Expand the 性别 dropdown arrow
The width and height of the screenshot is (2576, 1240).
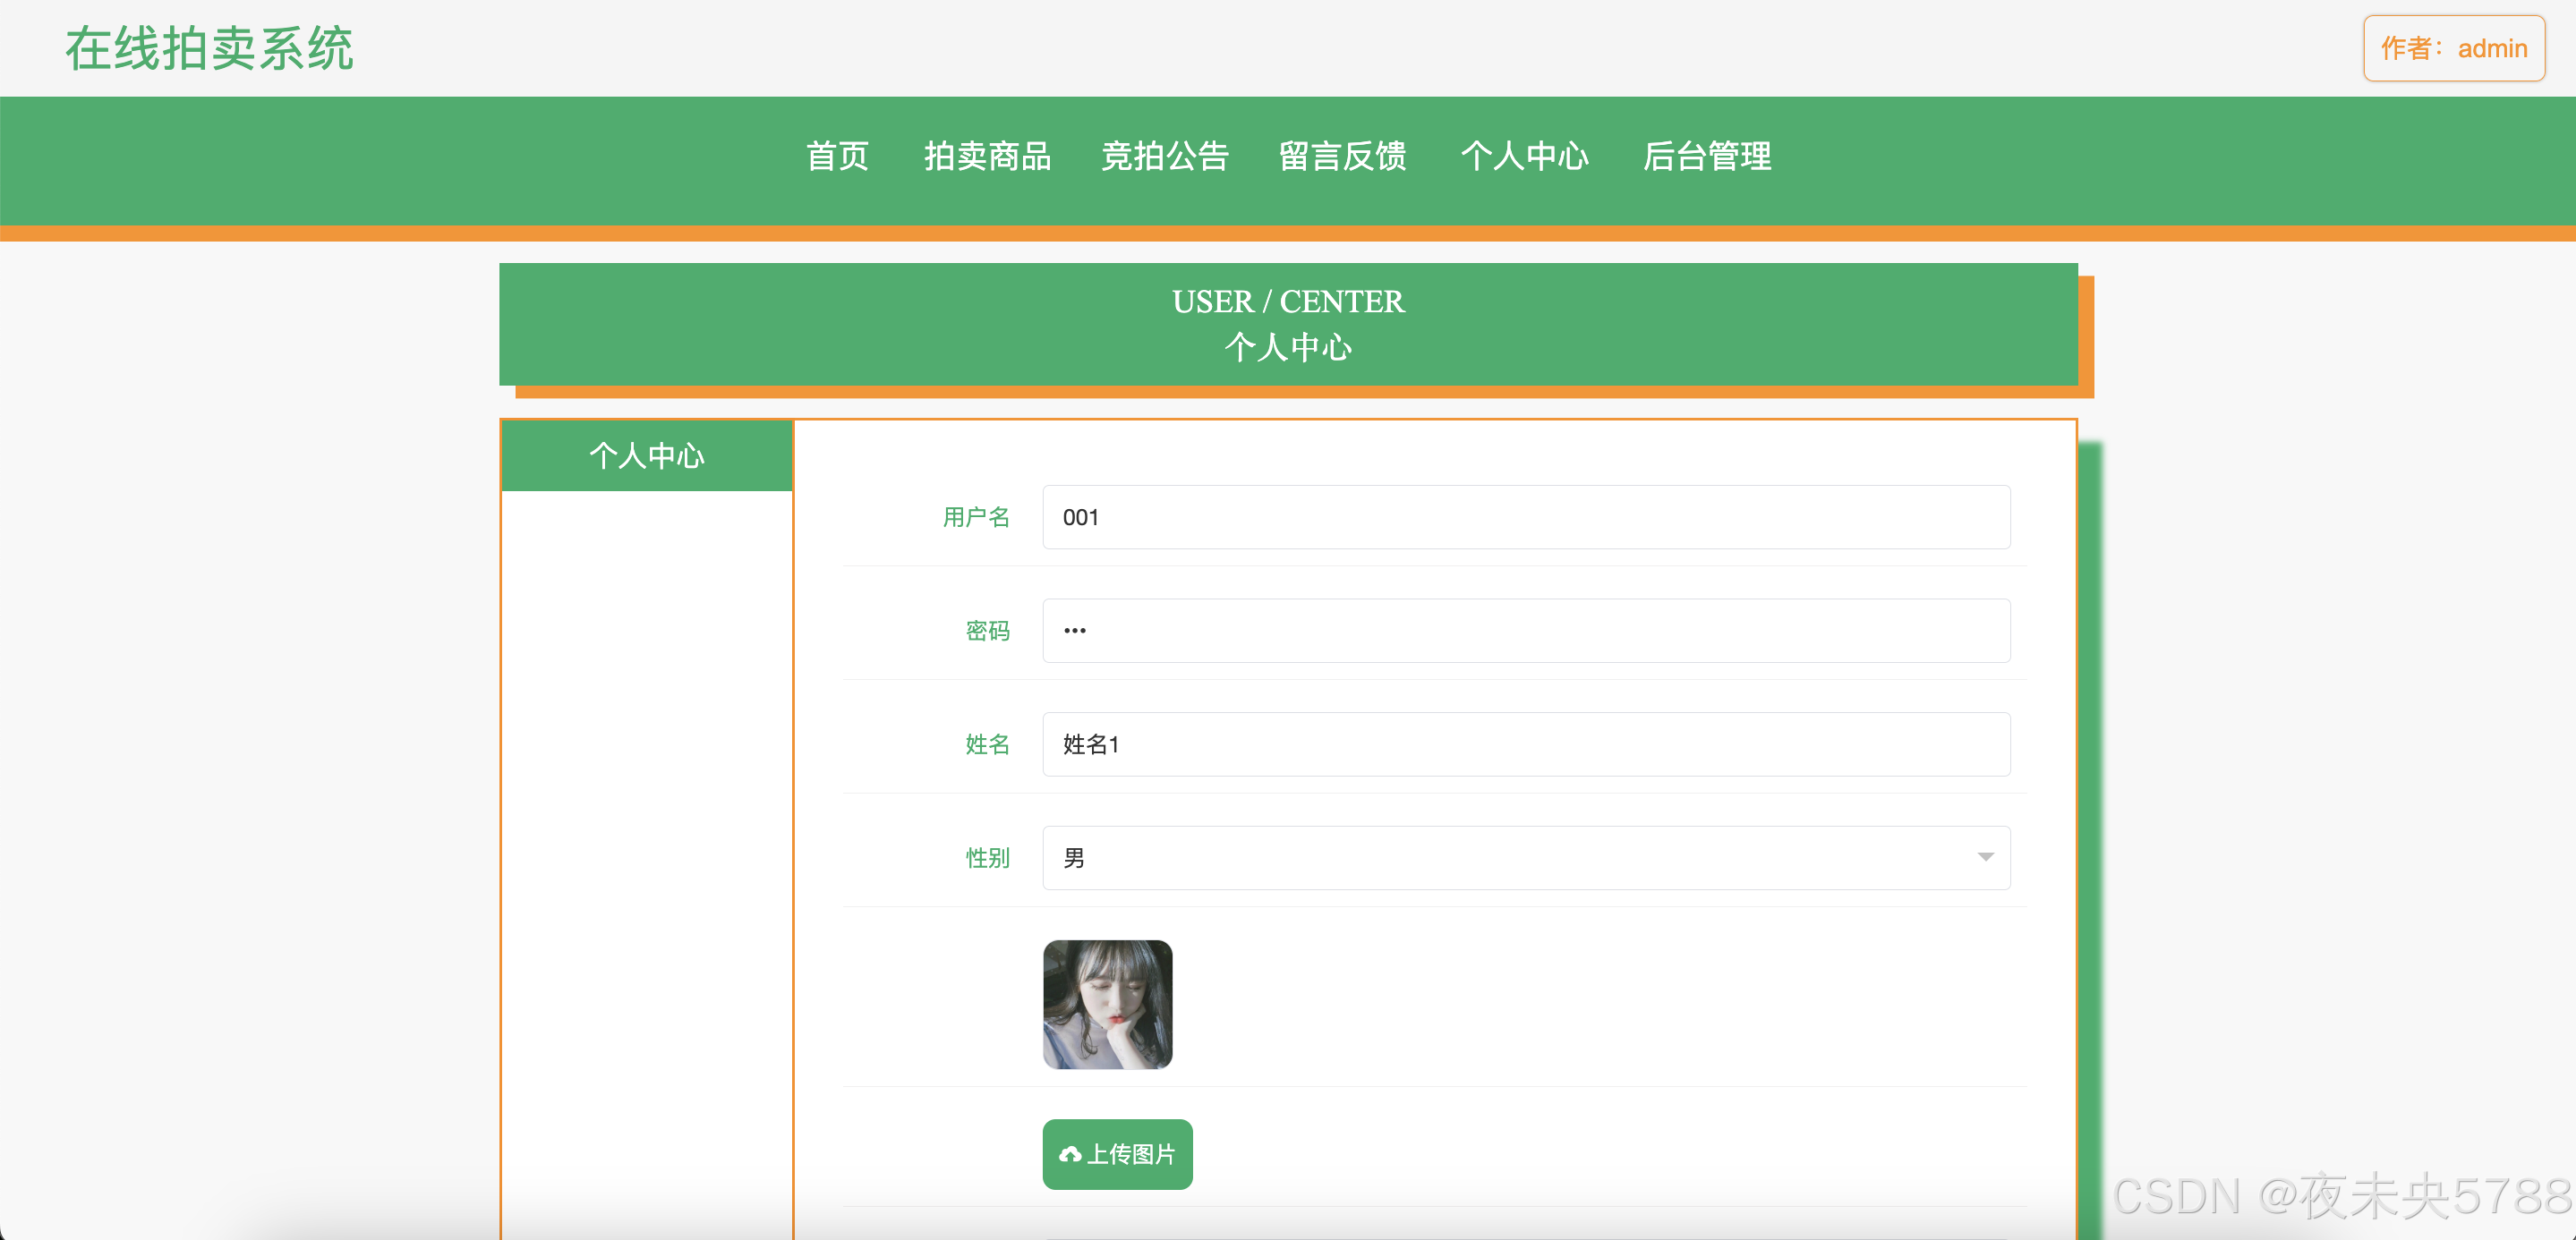coord(1985,857)
